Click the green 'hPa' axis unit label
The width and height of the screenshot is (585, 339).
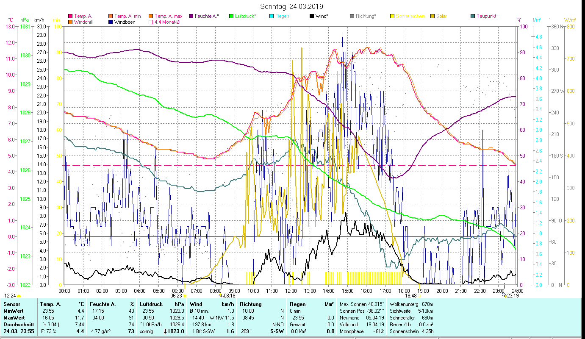point(25,20)
